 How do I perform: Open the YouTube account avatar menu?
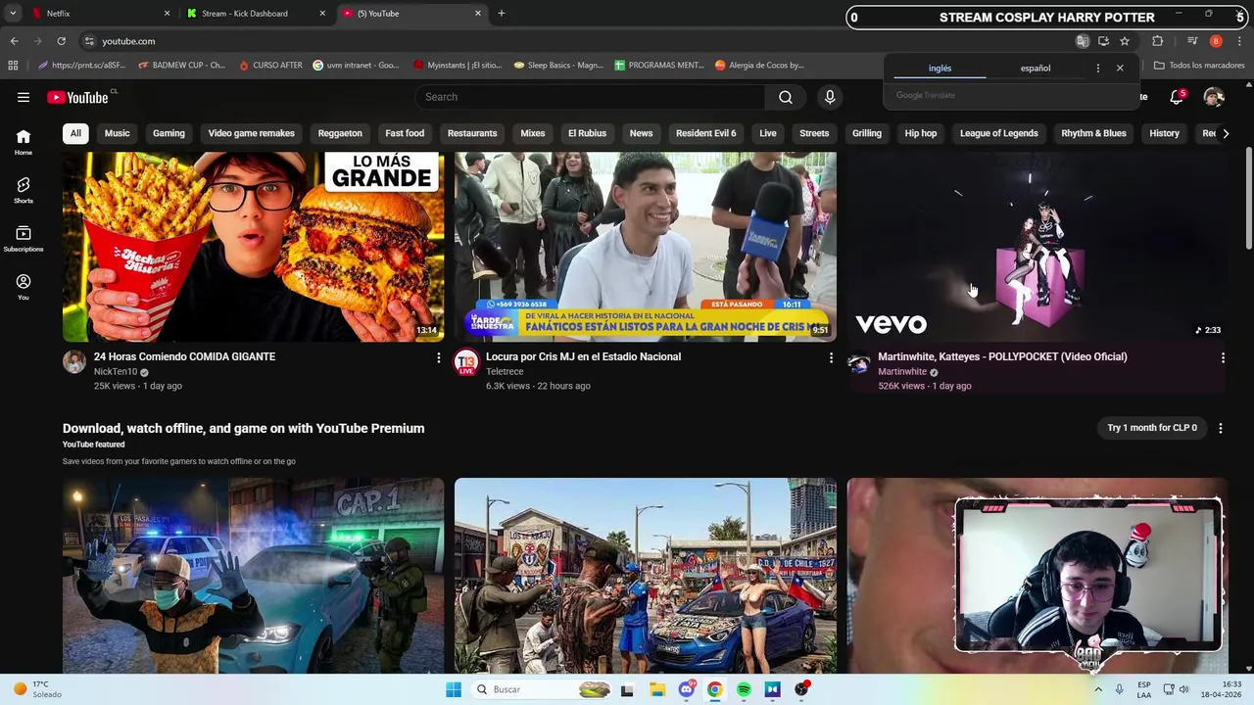[1214, 97]
